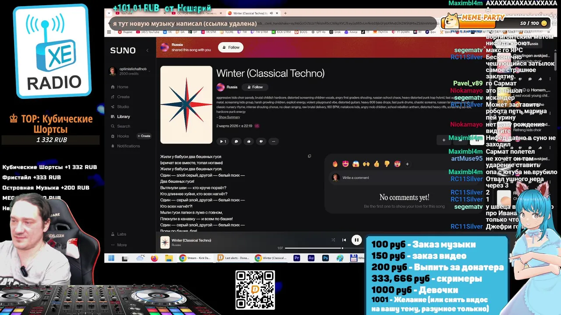Open the Russia artist profile under the title

click(x=227, y=87)
